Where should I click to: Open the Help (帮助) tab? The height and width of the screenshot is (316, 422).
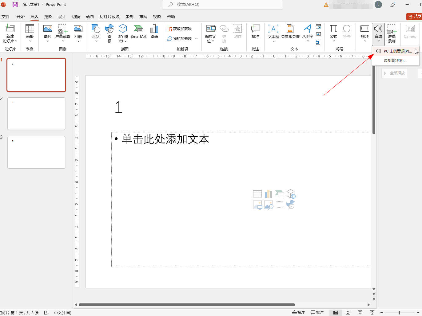171,17
